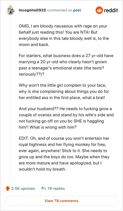123x211 pixels.
Task: Click the paragraph starting "And your husband??"
Action: click(x=66, y=118)
